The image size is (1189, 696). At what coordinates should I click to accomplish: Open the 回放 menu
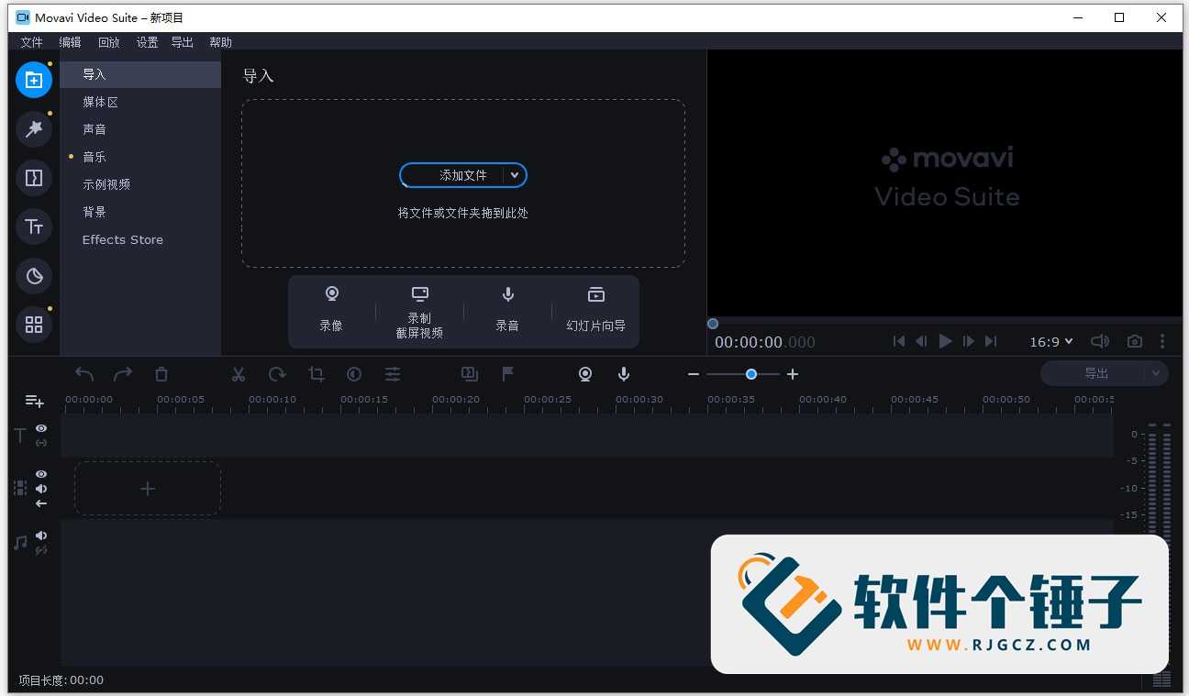[x=108, y=42]
